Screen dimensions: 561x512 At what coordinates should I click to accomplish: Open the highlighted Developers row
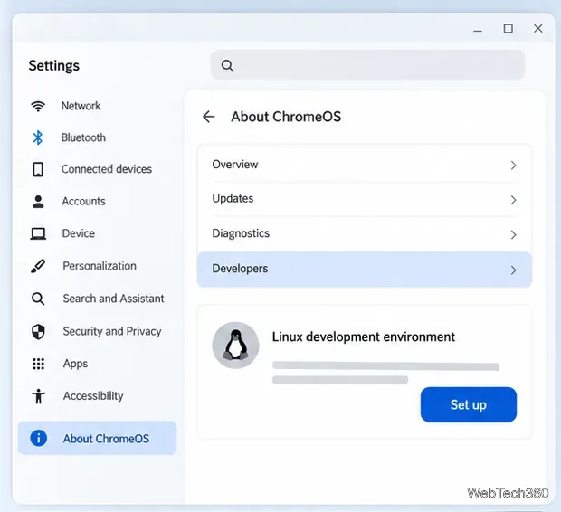coord(365,269)
